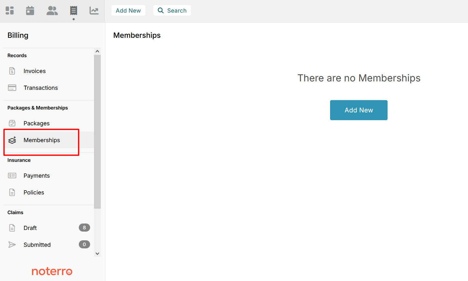Open Insights via the chart icon
The height and width of the screenshot is (281, 468).
(94, 10)
